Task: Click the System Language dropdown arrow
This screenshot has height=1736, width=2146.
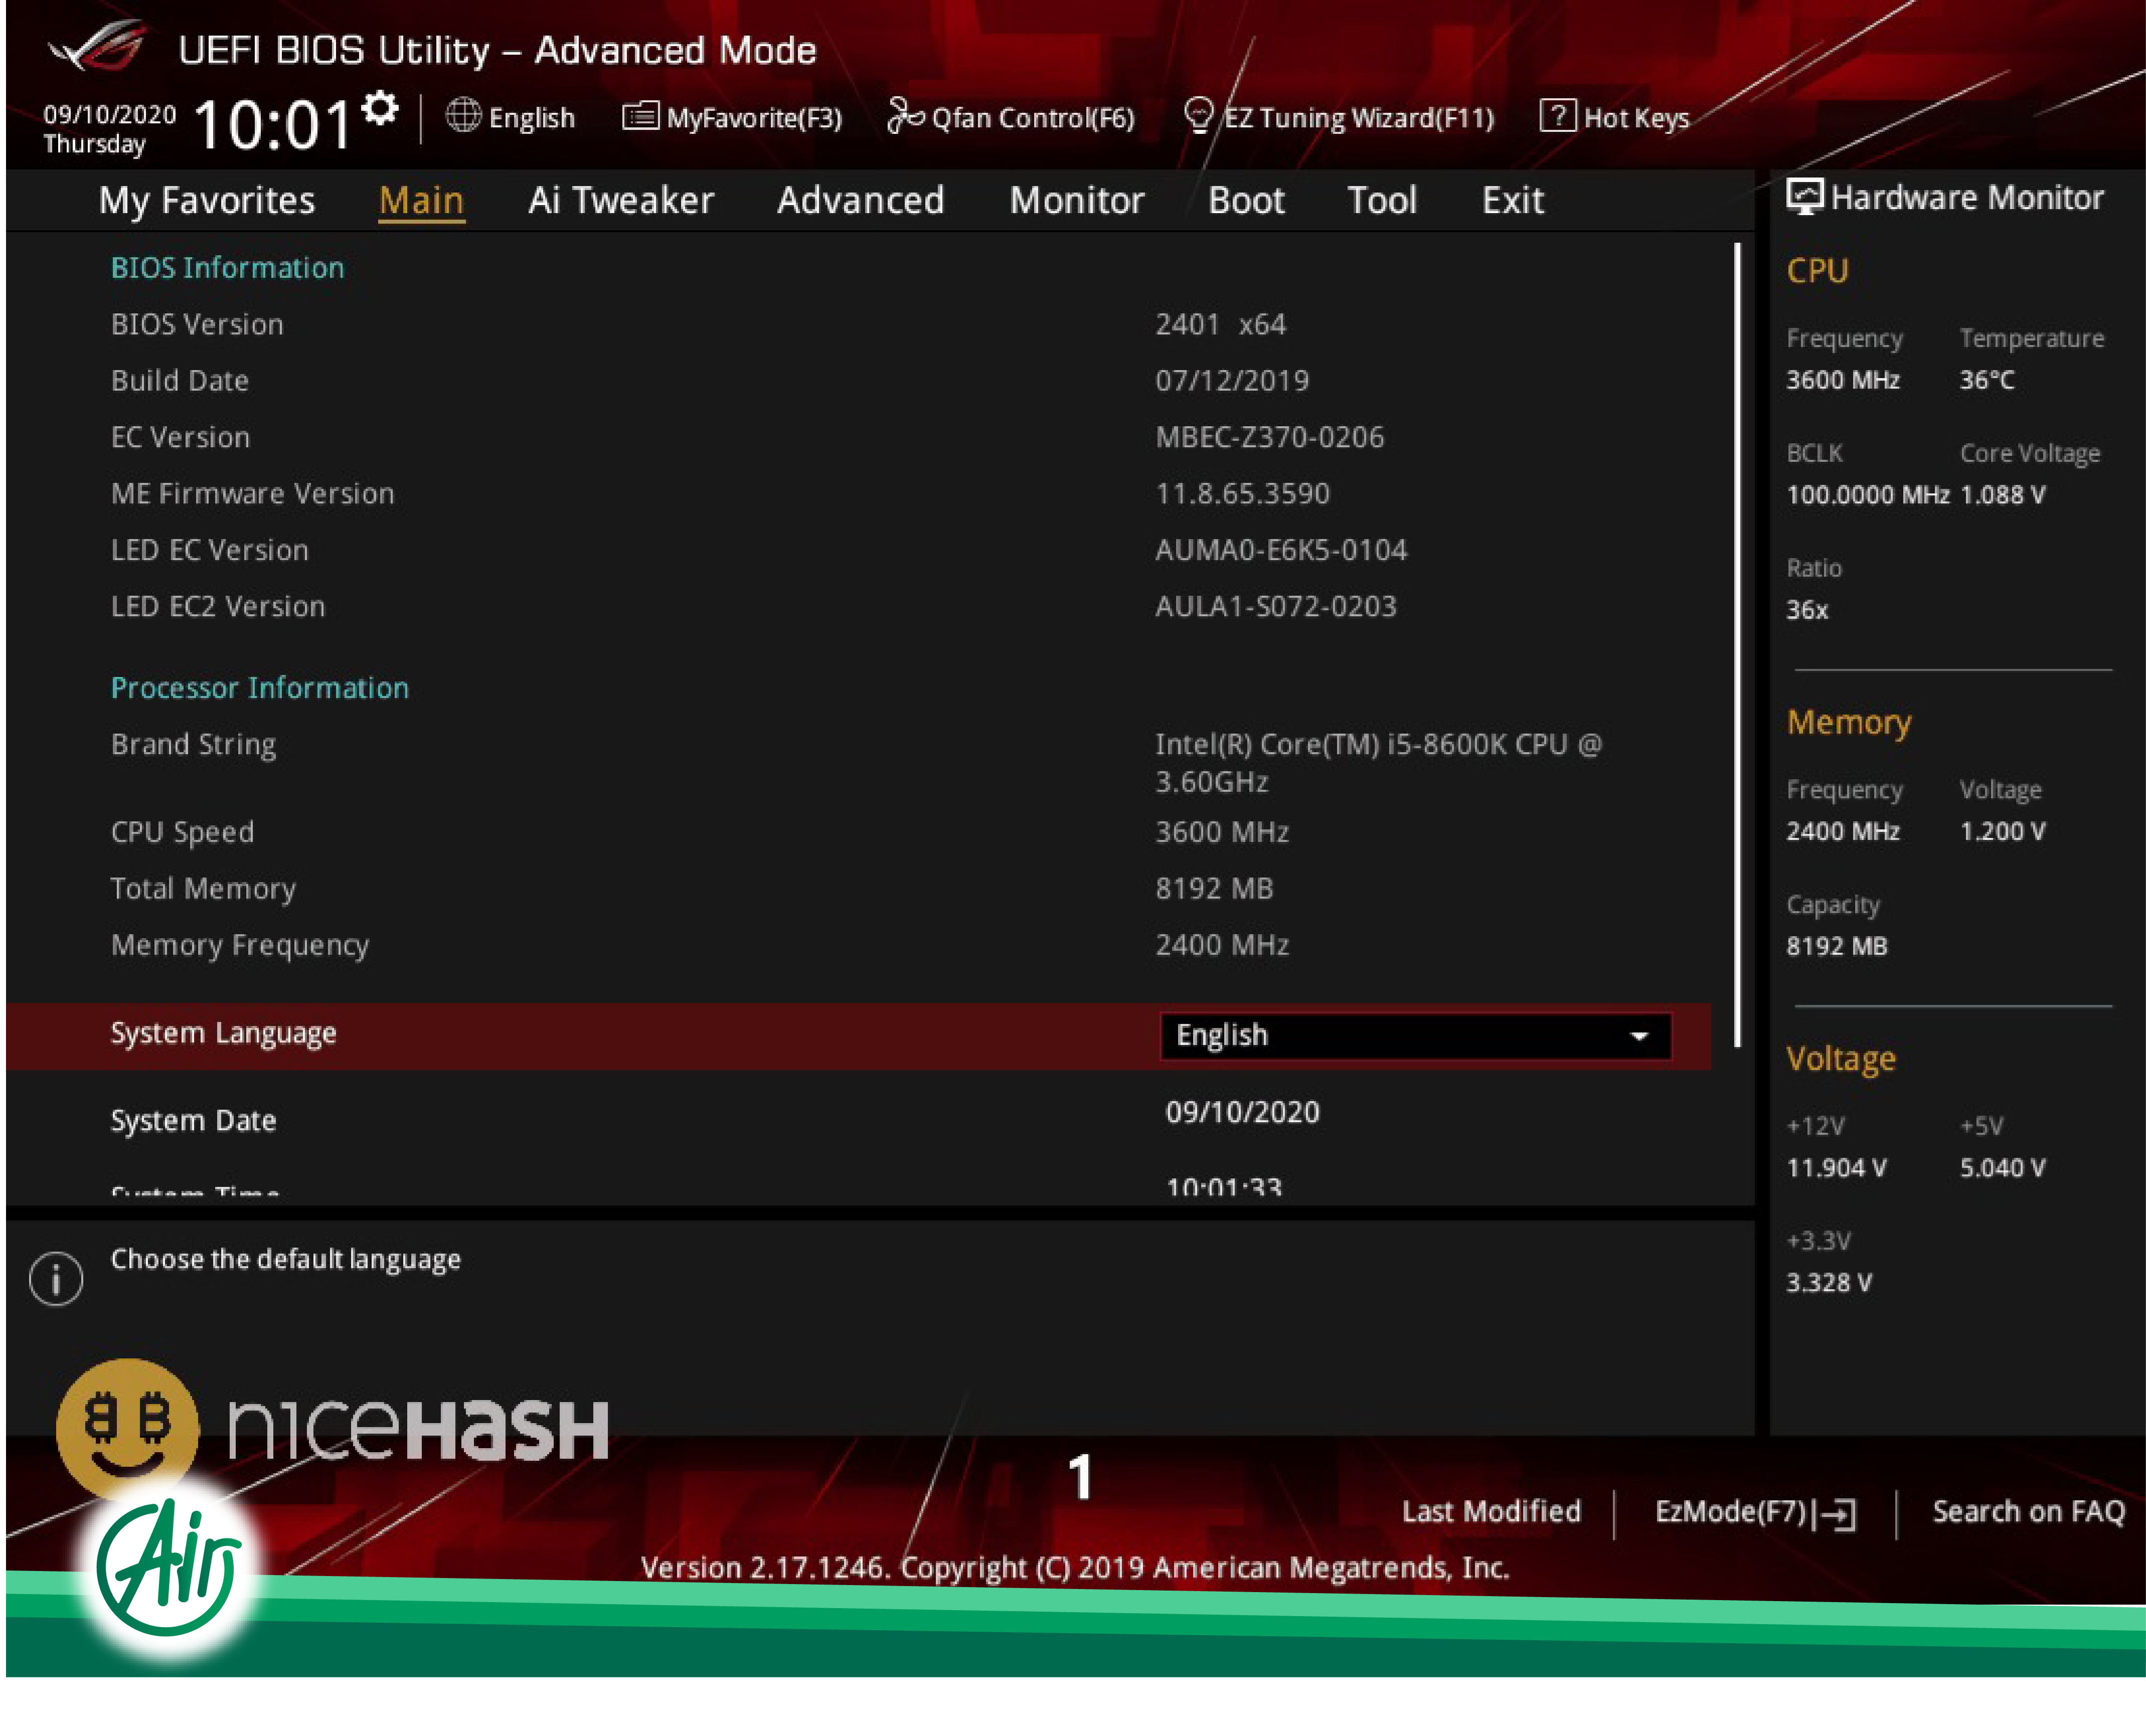Action: click(x=1638, y=1036)
